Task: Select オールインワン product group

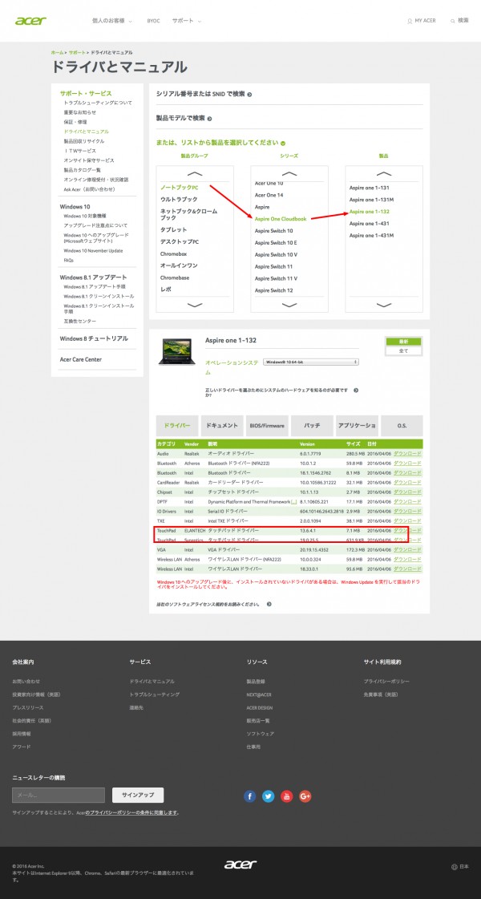Action: coord(178,265)
